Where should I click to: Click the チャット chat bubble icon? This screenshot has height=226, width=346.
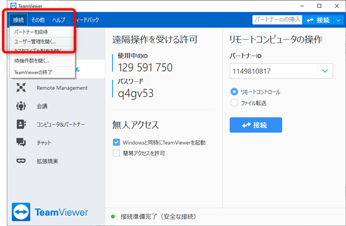21,142
